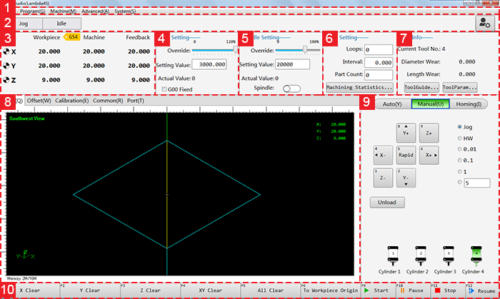Select Cylinder 2 icon
500x299 pixels.
421,255
